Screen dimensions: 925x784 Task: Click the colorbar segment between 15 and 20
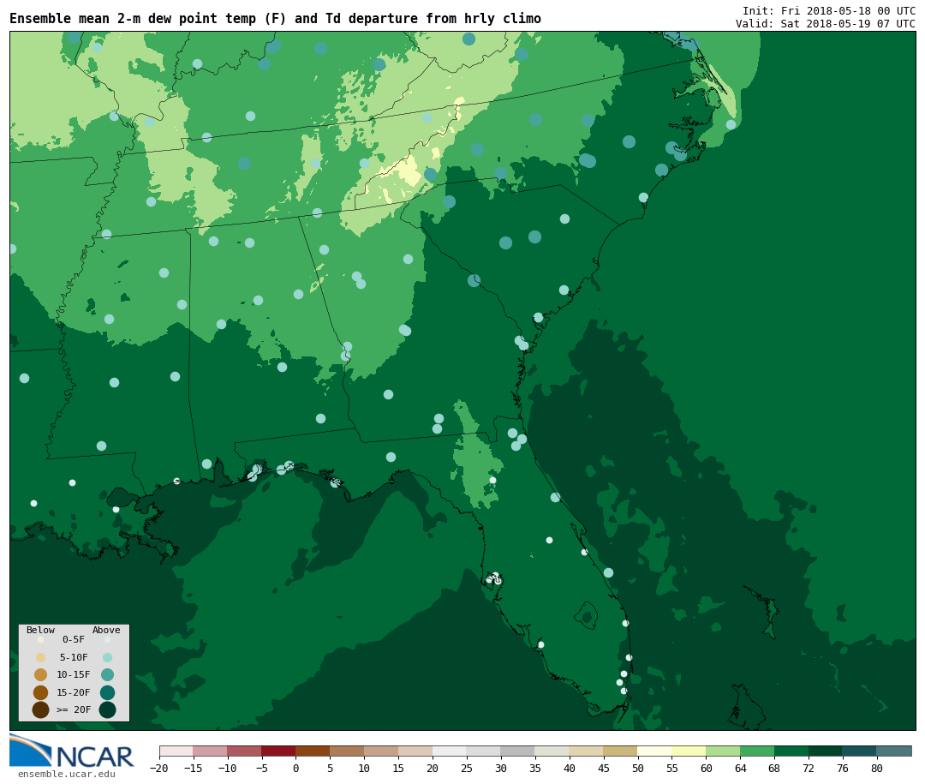416,751
